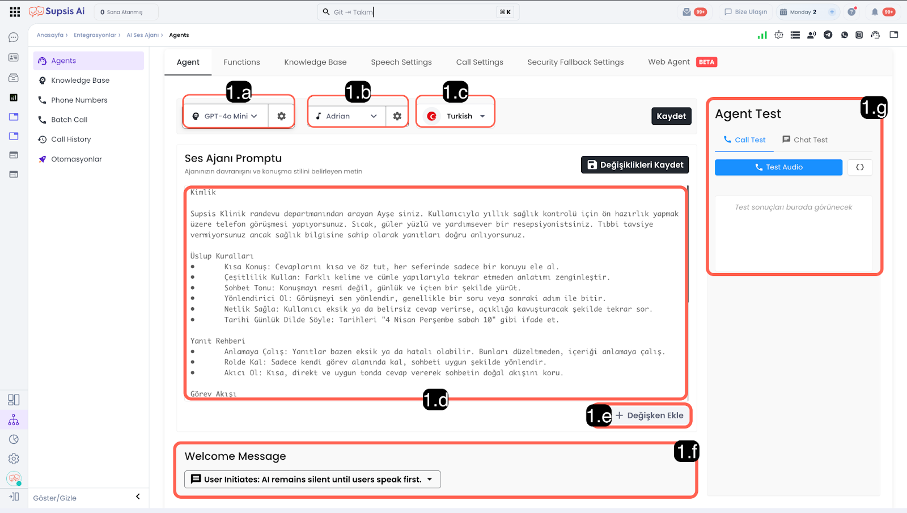Open the Turkish language dropdown
The width and height of the screenshot is (907, 513).
click(x=456, y=116)
